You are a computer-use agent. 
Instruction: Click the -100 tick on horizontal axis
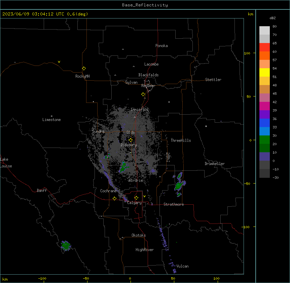(42, 278)
